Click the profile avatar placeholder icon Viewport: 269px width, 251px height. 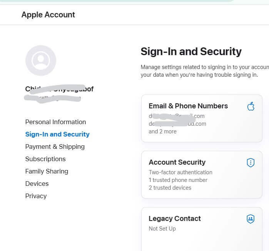click(x=41, y=61)
